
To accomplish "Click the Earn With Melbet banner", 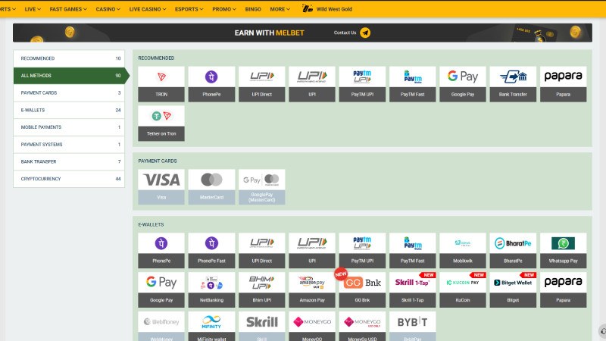I will tap(302, 33).
